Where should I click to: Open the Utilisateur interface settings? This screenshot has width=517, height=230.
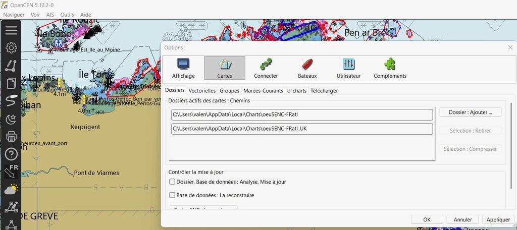pos(348,68)
